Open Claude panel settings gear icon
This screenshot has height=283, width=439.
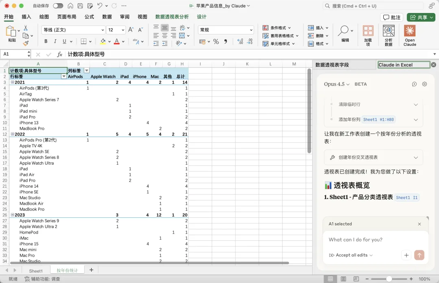point(424,84)
